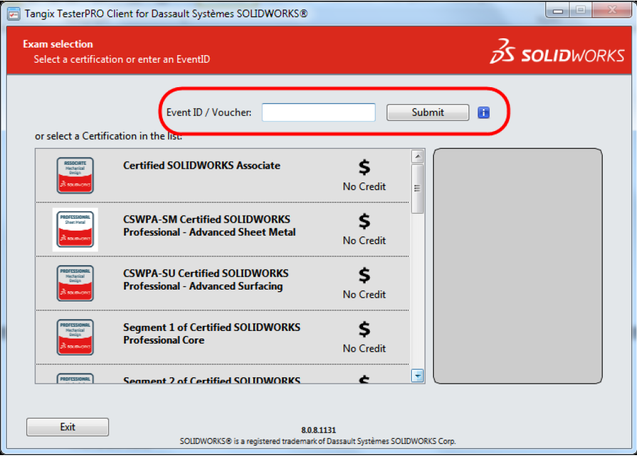Select the Segment 1 Professional Core badge icon

click(75, 337)
